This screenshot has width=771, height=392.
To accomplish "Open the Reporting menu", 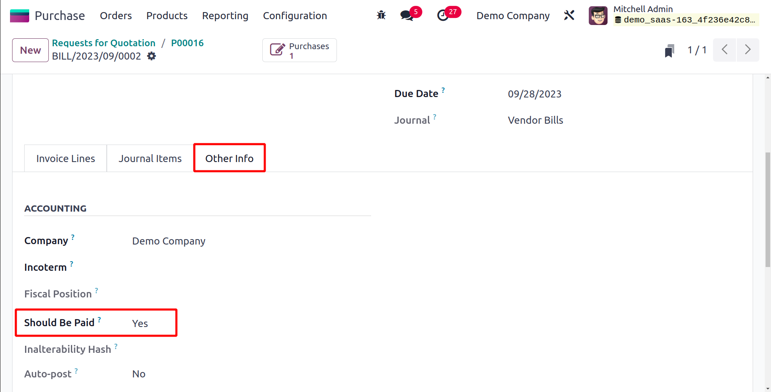I will point(225,16).
